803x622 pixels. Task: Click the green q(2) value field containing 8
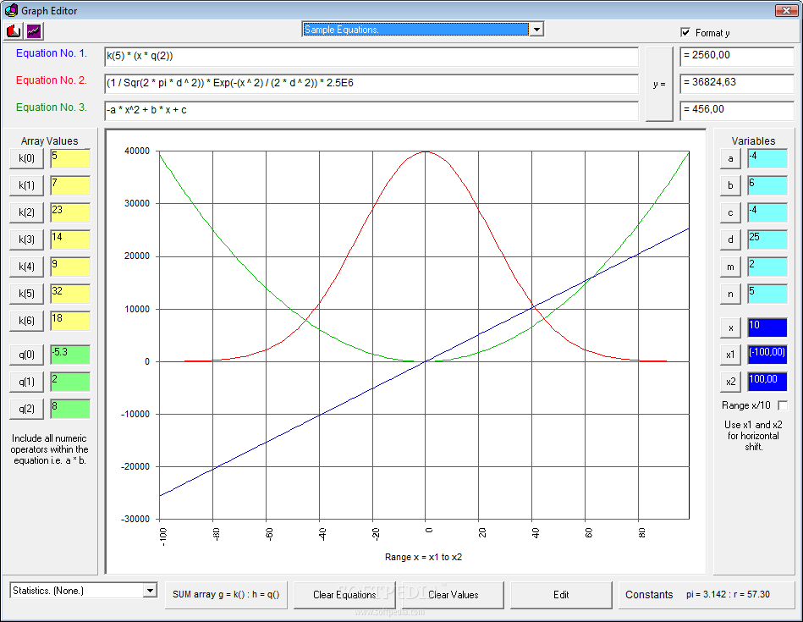pos(70,409)
